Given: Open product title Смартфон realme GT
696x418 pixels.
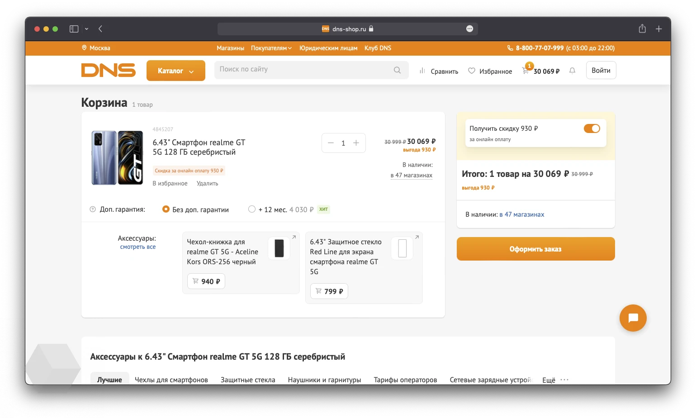Looking at the screenshot, I should coord(199,147).
